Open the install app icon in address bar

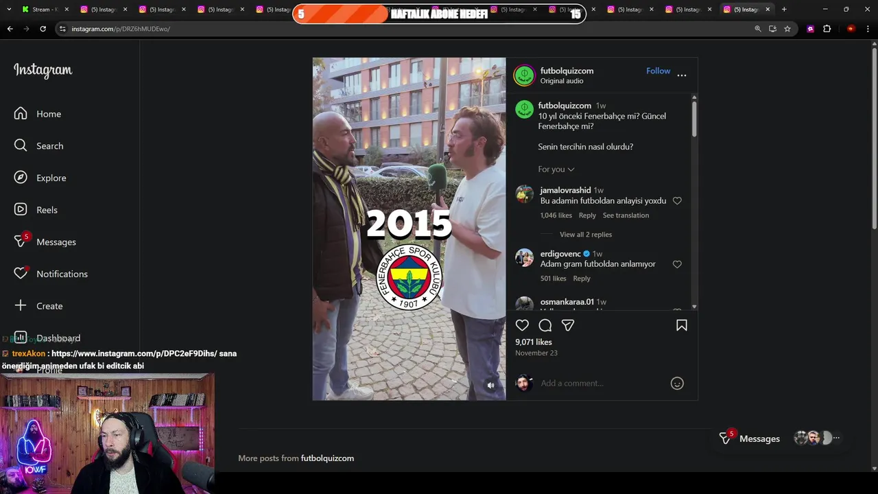[772, 29]
